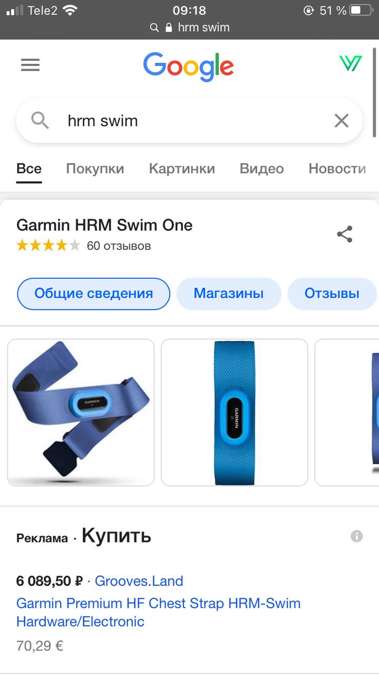Viewport: 379px width, 676px height.
Task: Tap the green account avatar icon
Action: [351, 63]
